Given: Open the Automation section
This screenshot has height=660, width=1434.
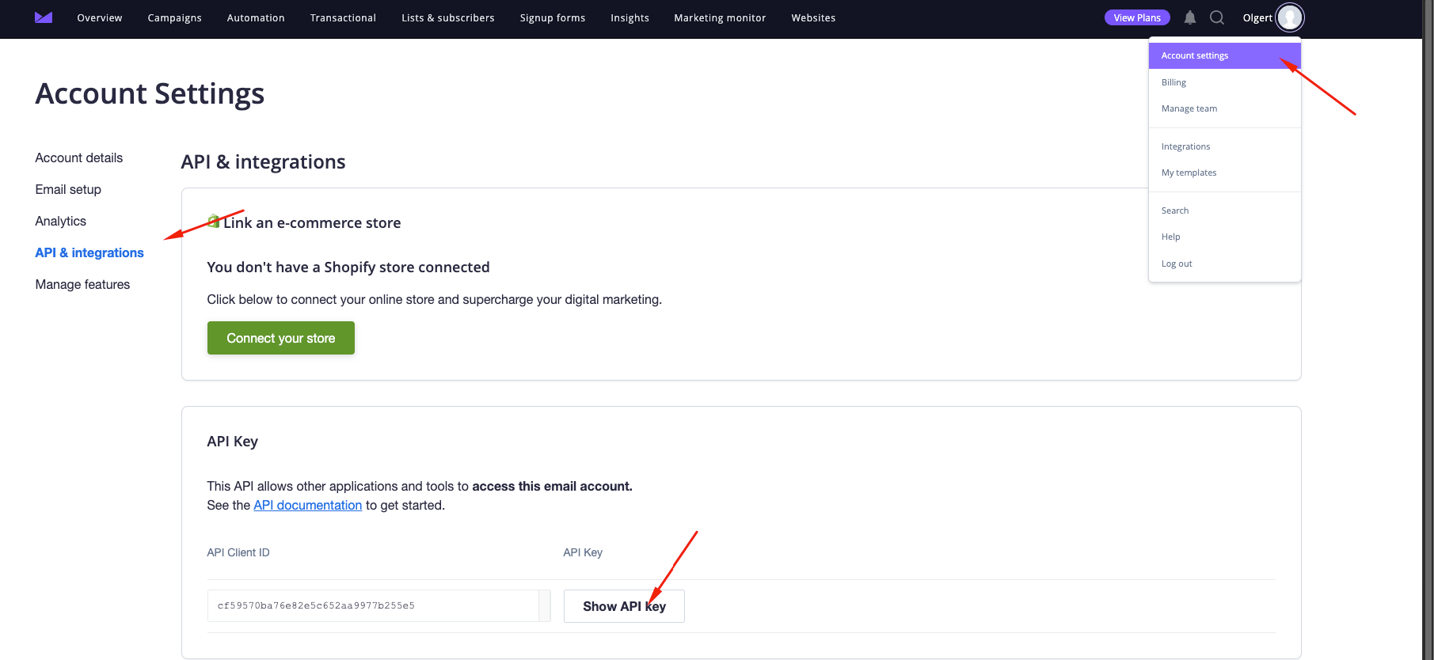Looking at the screenshot, I should click(x=256, y=17).
